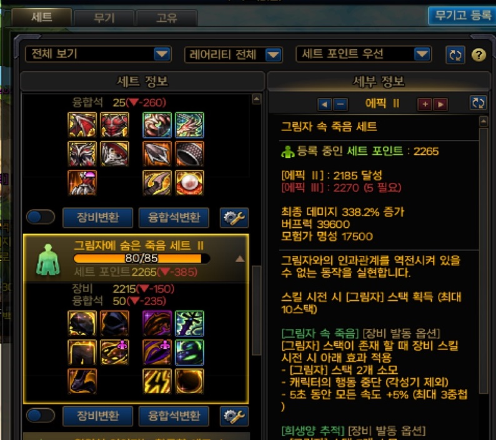Image resolution: width=496 pixels, height=440 pixels.
Task: Select the yellow lightning item icon
Action: [157, 381]
